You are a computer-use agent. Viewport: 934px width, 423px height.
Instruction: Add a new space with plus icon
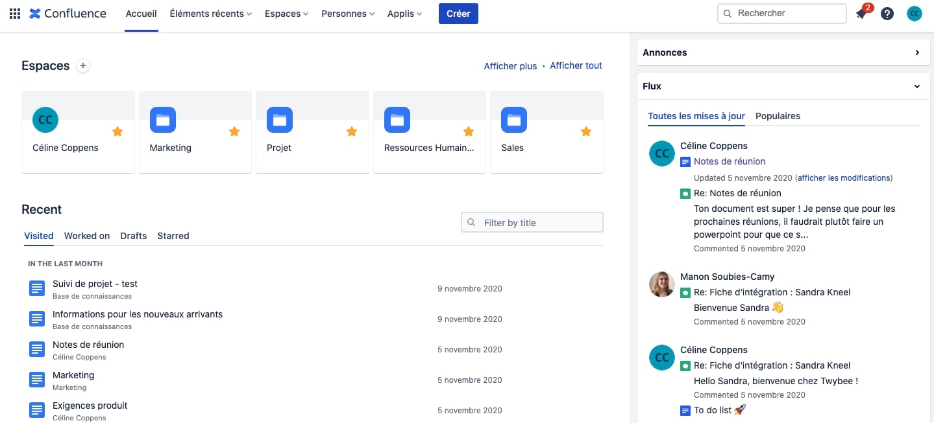pyautogui.click(x=82, y=65)
